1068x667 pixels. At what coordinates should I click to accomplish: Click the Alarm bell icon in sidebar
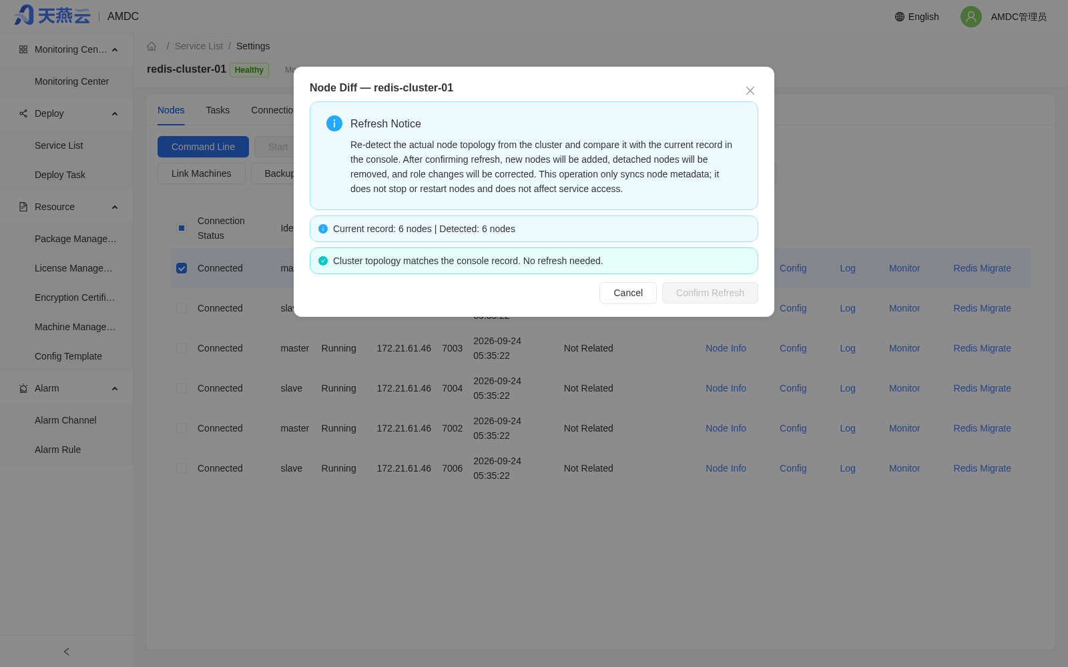23,388
